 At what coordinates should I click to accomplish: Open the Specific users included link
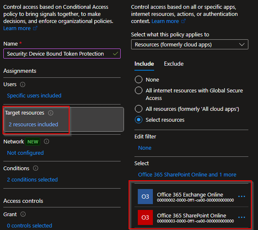click(x=34, y=96)
